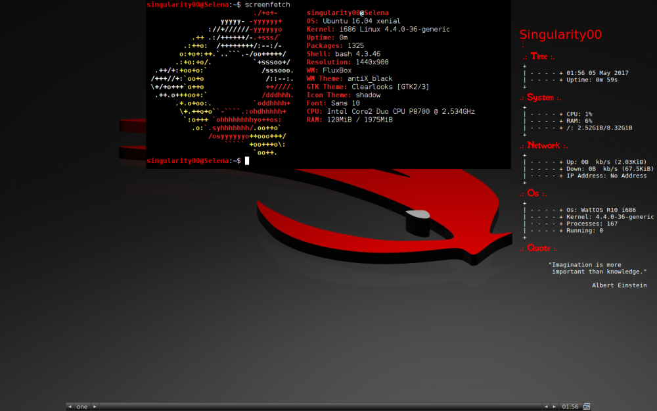Image resolution: width=657 pixels, height=411 pixels.
Task: Click the "Network" section heading in conky
Action: point(543,145)
